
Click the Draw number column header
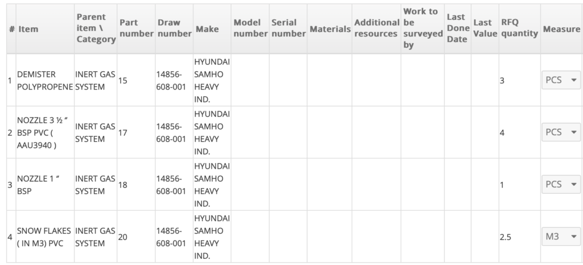click(174, 28)
